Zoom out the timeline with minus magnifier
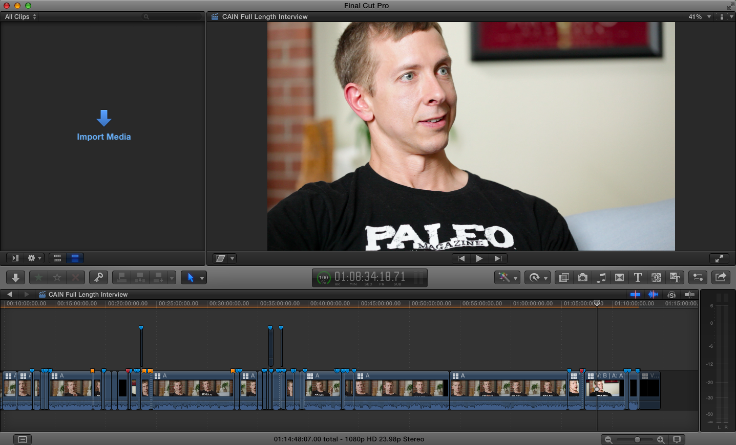 tap(608, 440)
